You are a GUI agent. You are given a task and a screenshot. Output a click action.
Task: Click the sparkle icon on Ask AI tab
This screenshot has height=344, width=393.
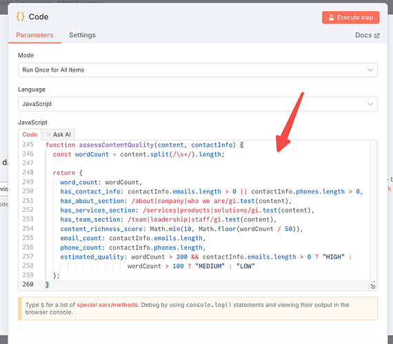point(49,135)
